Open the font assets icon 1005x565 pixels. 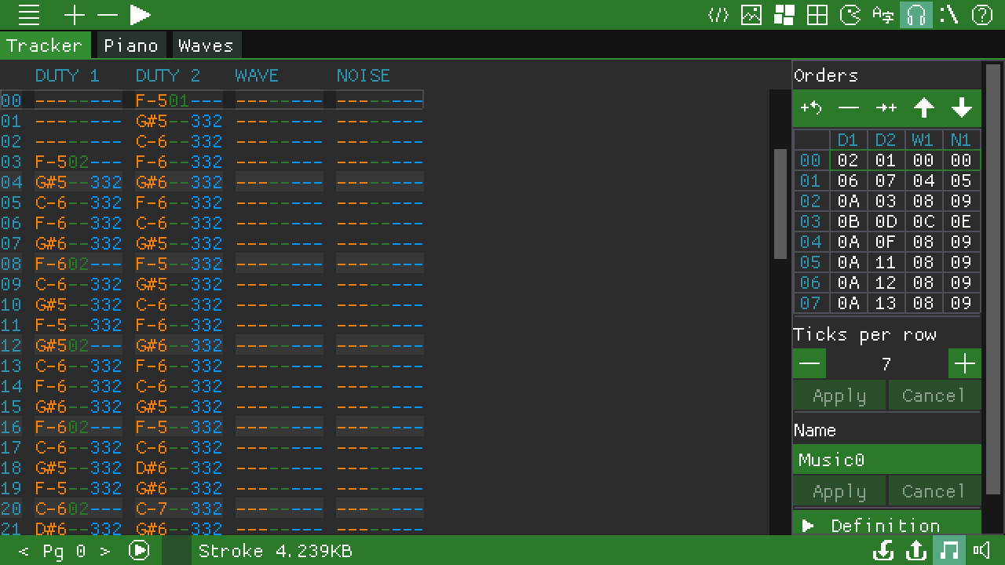click(x=883, y=15)
